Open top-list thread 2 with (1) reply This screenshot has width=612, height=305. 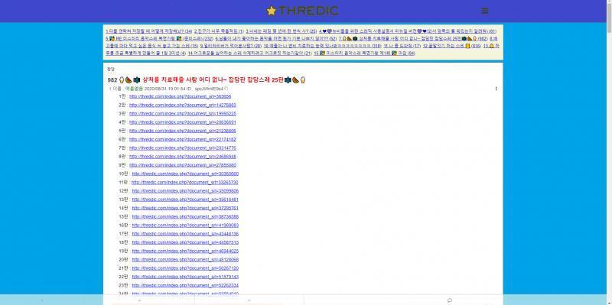pos(219,31)
